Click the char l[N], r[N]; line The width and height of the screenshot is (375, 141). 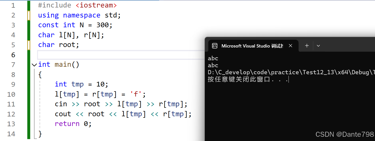click(x=71, y=35)
